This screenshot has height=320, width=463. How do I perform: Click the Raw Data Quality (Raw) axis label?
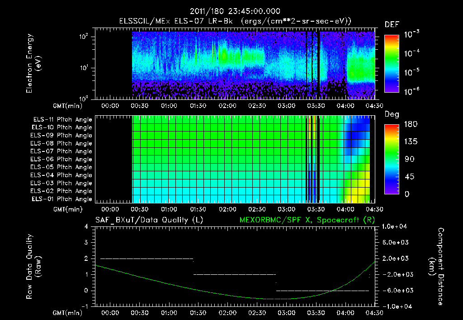(x=33, y=266)
